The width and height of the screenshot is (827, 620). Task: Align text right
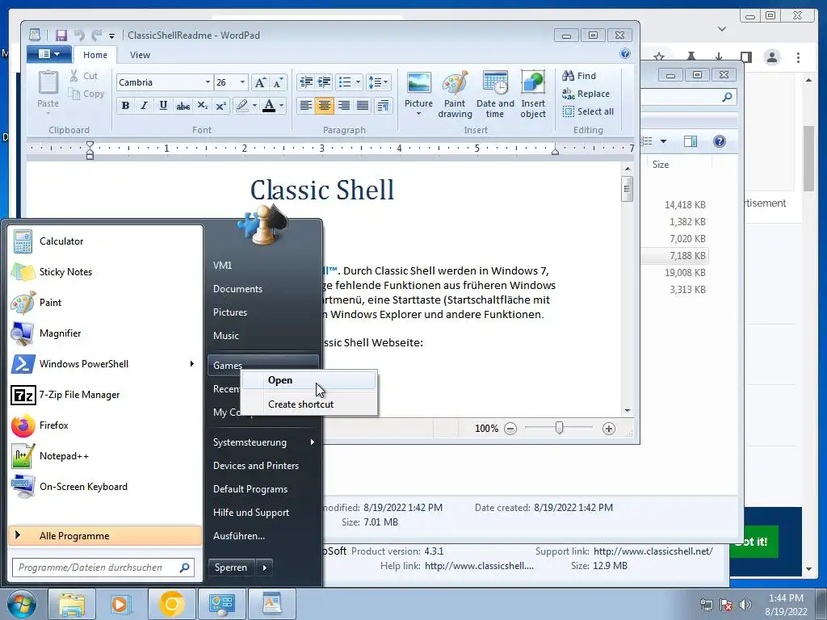[x=343, y=106]
